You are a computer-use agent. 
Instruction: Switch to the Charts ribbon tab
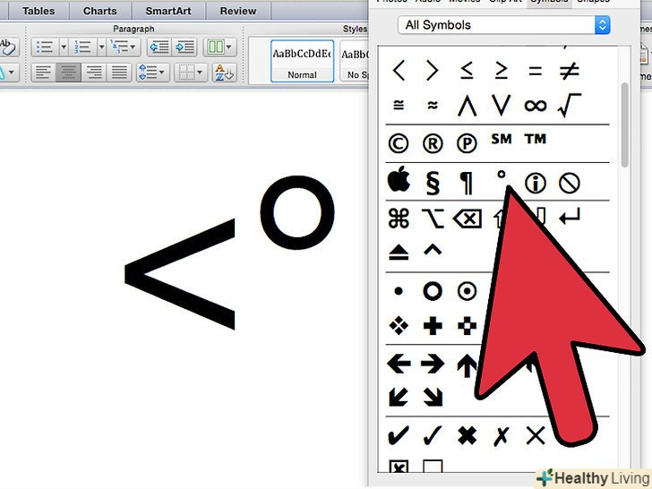point(99,12)
